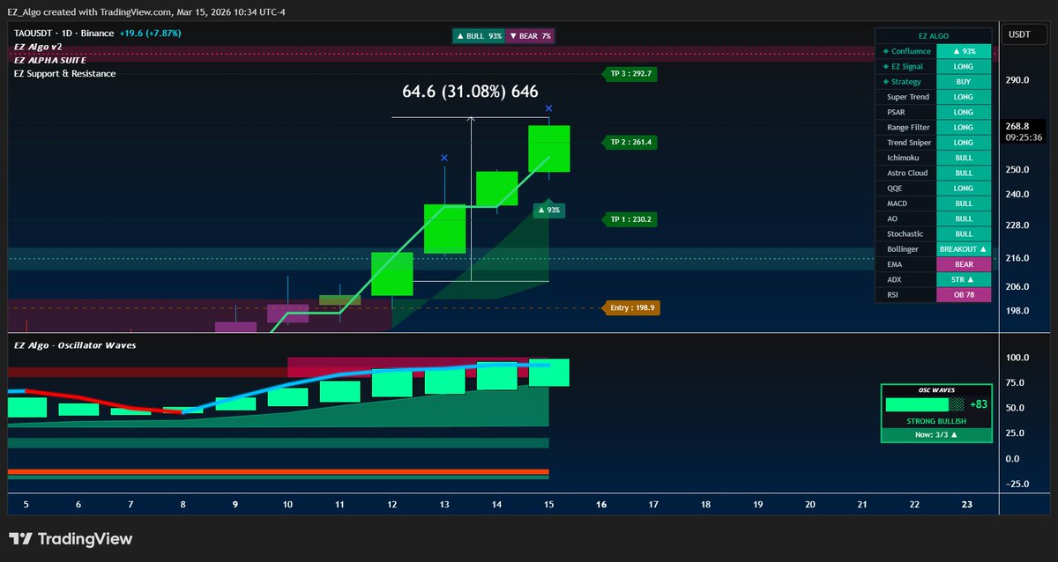This screenshot has width=1058, height=562.
Task: Click the STR ▲ cell in the ADX row
Action: click(964, 280)
